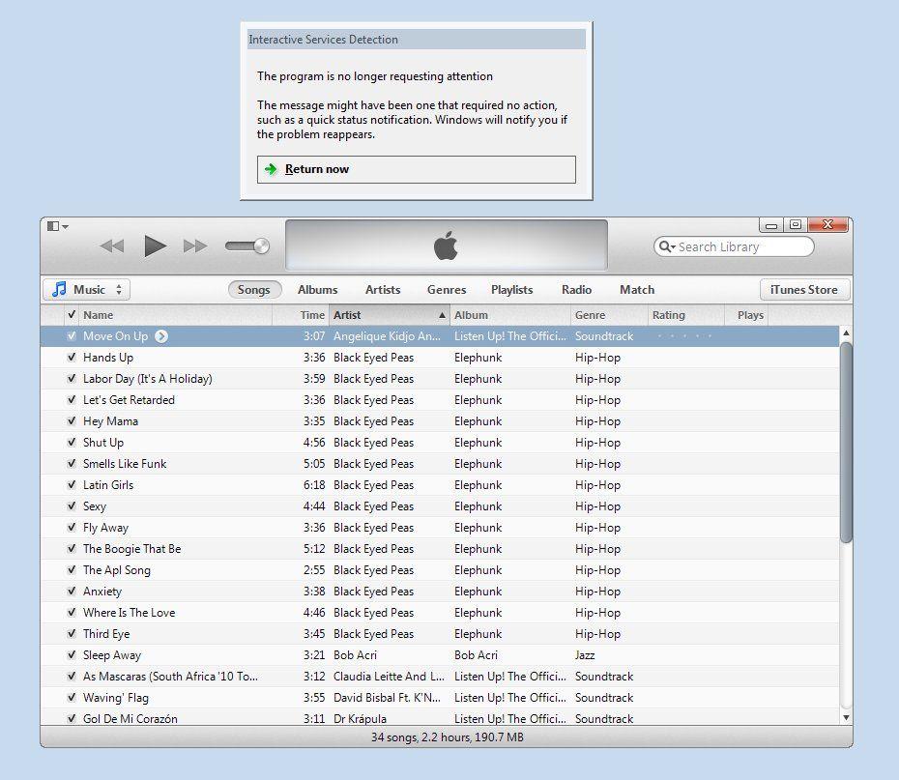899x780 pixels.
Task: Click the arrow icon beside Move On Up
Action: click(161, 336)
